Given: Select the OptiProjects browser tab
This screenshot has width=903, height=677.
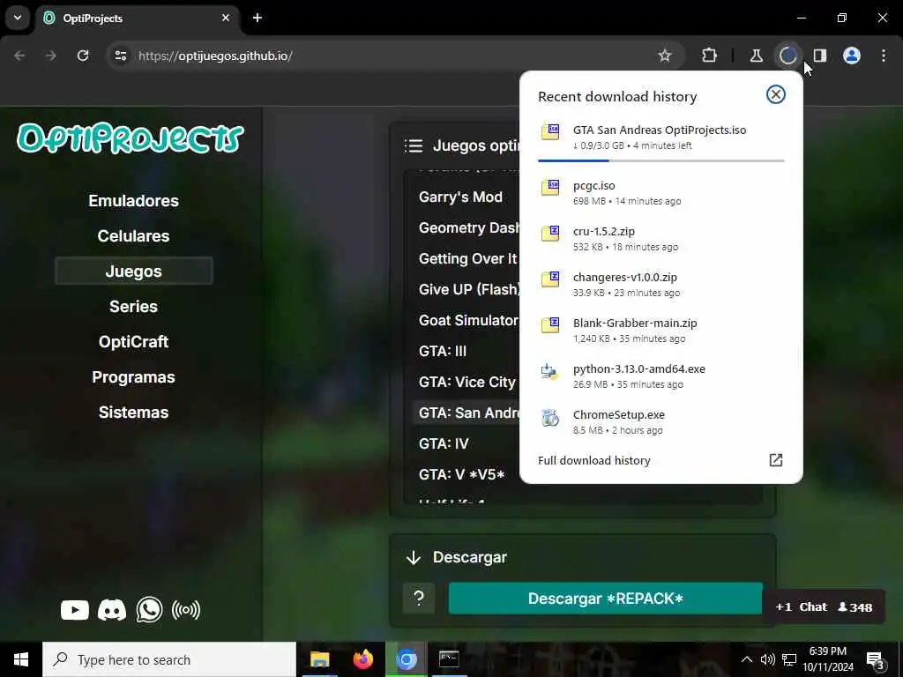Looking at the screenshot, I should pos(138,18).
